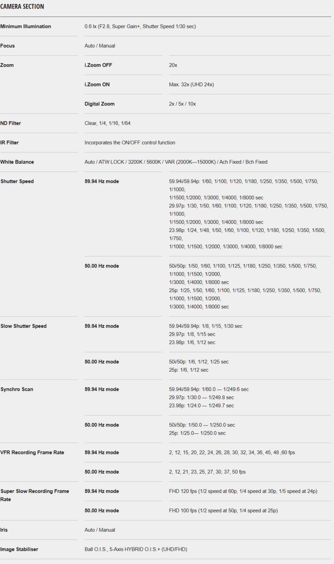Select the Digital Zoom sub-label
This screenshot has width=334, height=564.
coord(99,104)
